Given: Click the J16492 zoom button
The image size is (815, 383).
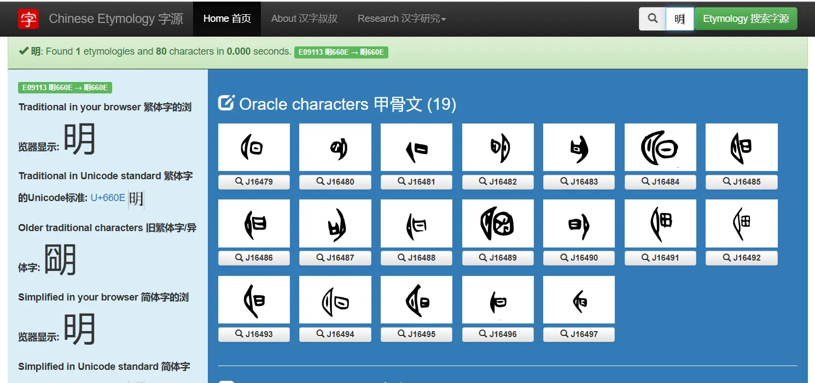Looking at the screenshot, I should pyautogui.click(x=741, y=258).
